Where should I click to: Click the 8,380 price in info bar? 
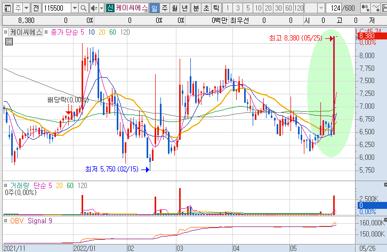(26, 20)
